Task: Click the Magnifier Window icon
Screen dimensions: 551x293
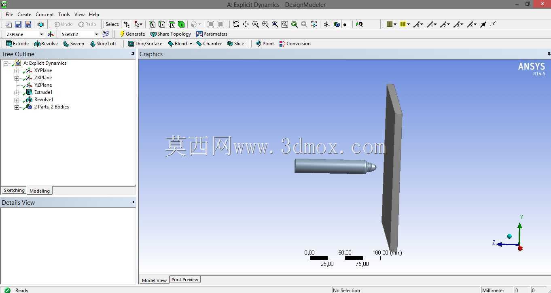Action: click(x=285, y=24)
